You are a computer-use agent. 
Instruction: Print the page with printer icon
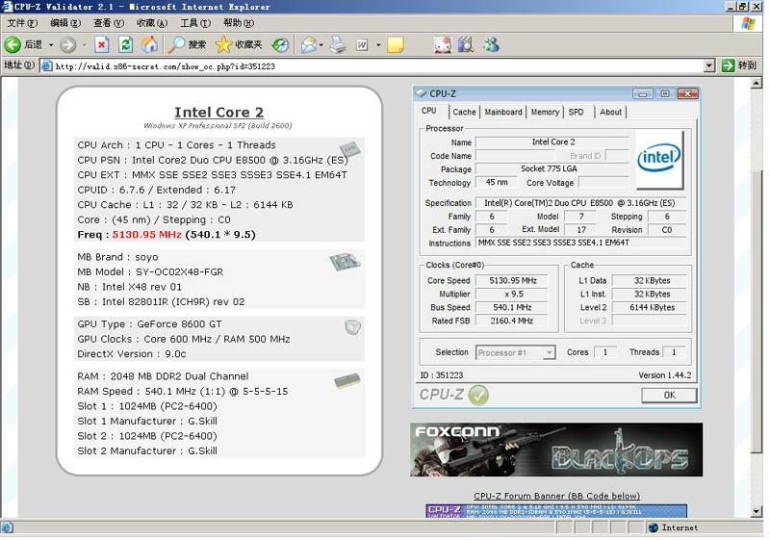338,44
